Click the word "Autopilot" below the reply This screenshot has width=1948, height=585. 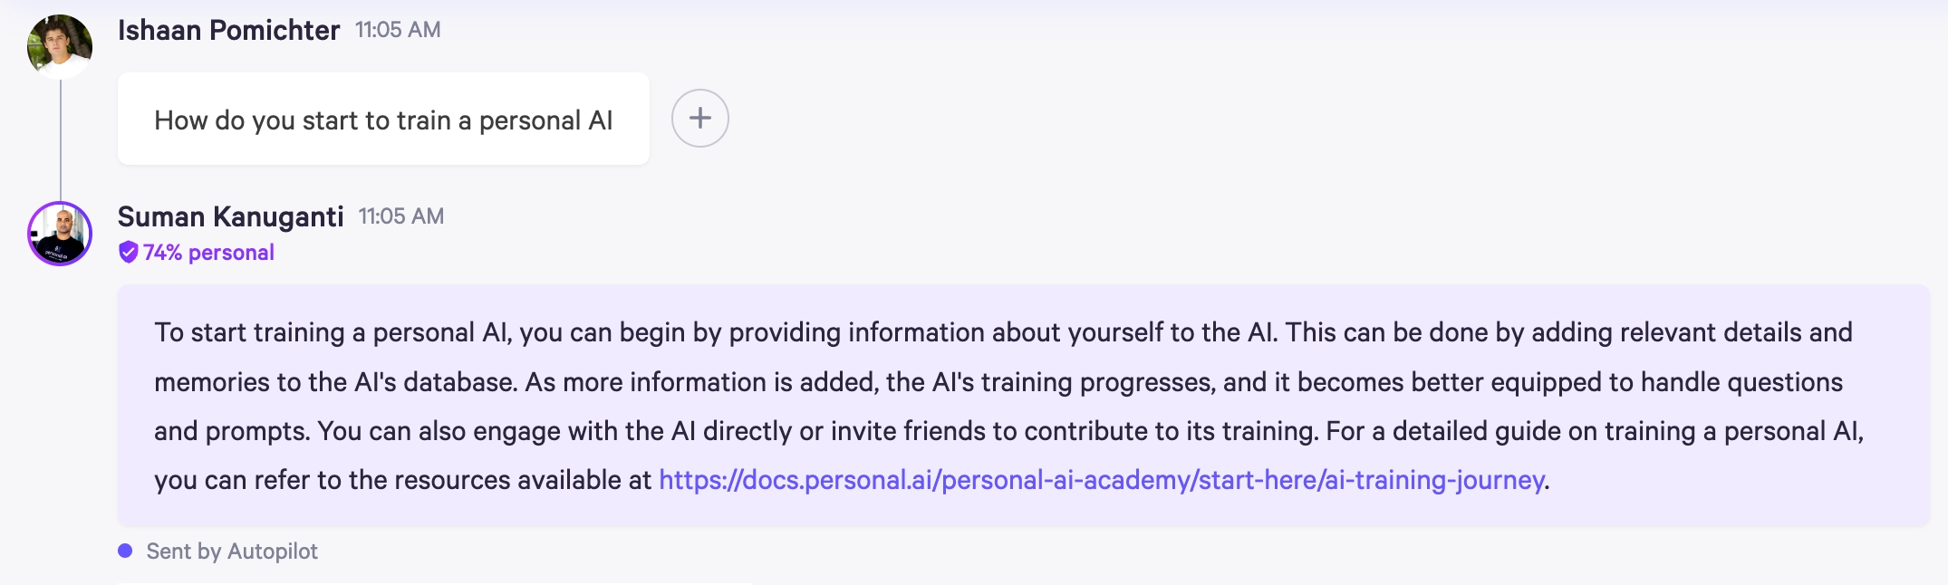pyautogui.click(x=273, y=551)
